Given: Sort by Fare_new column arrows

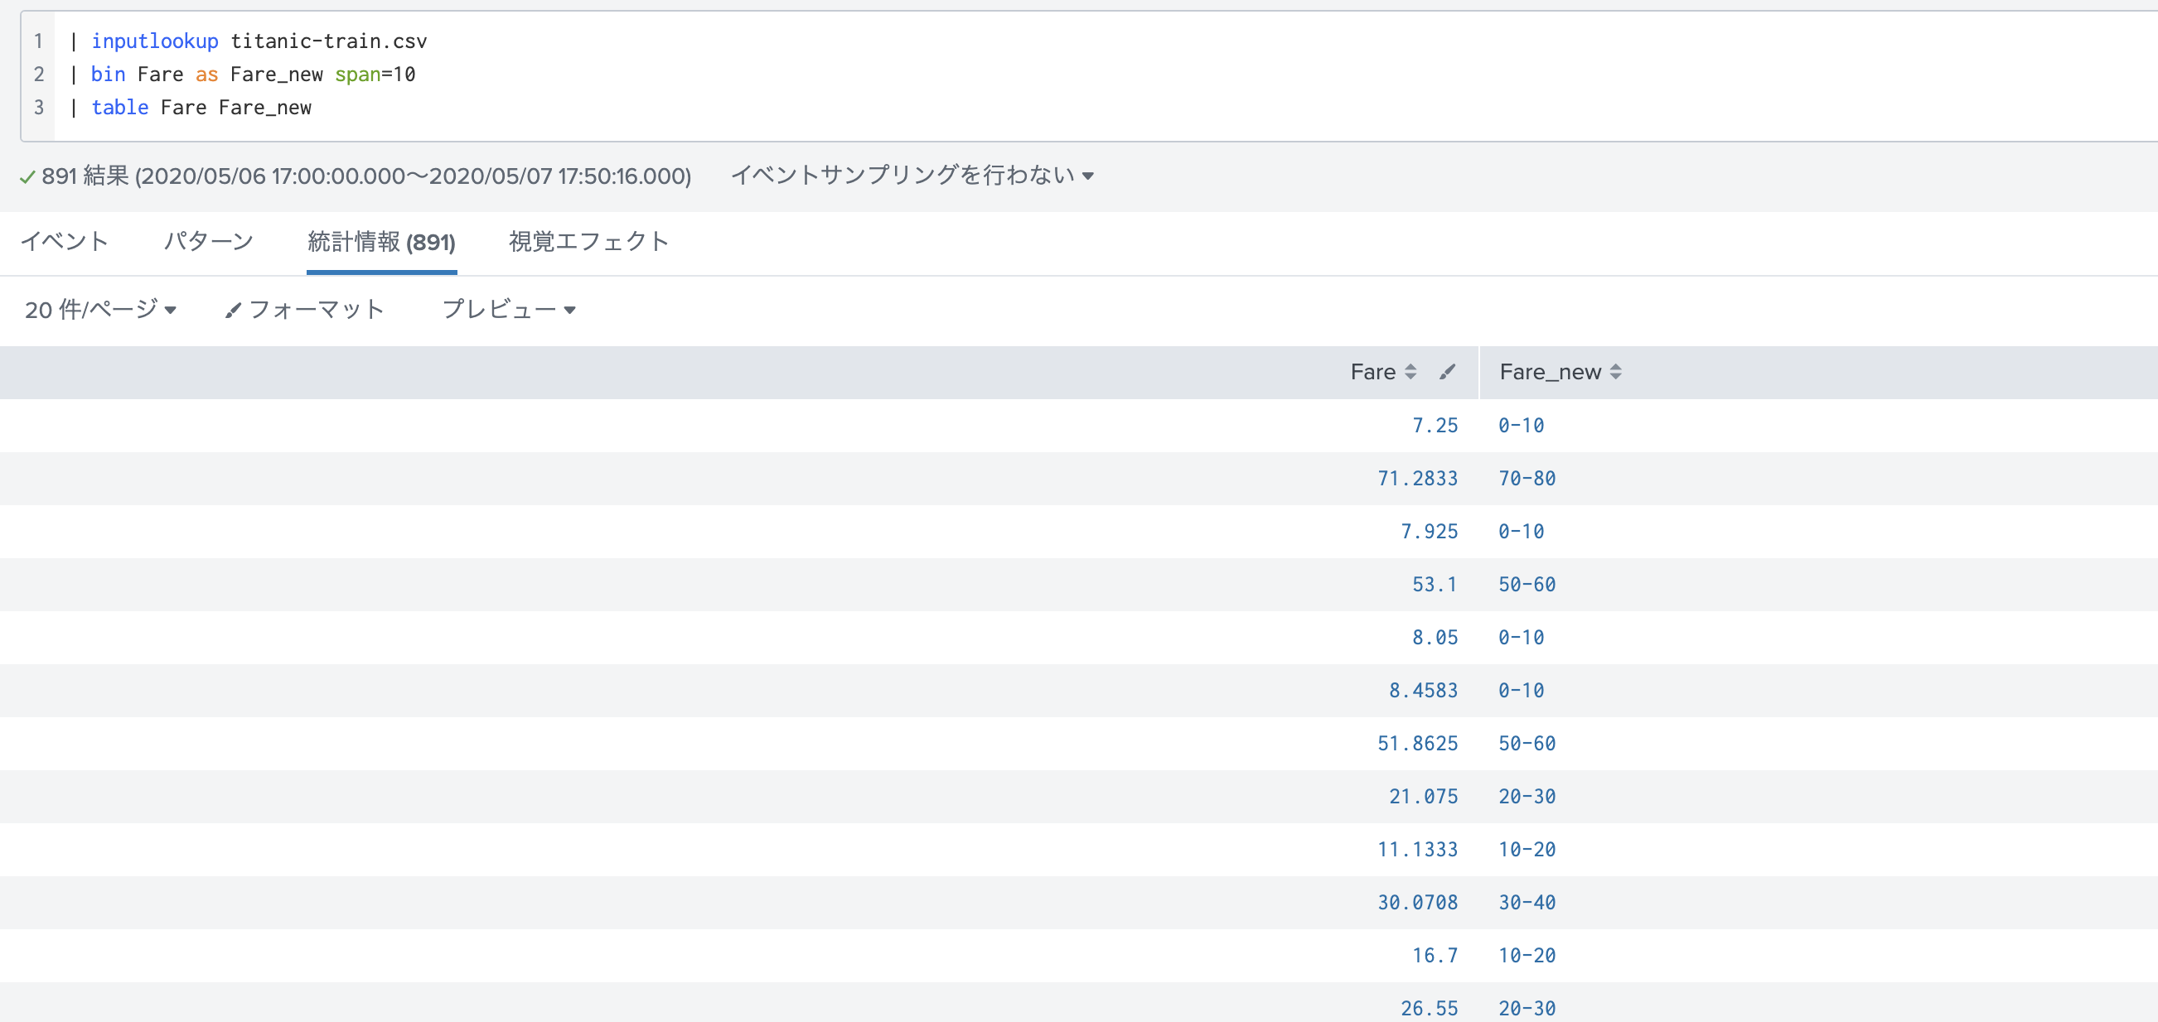Looking at the screenshot, I should tap(1616, 372).
